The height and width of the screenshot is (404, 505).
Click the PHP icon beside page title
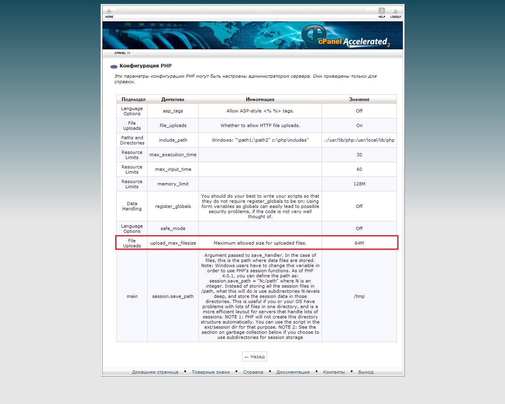click(114, 66)
